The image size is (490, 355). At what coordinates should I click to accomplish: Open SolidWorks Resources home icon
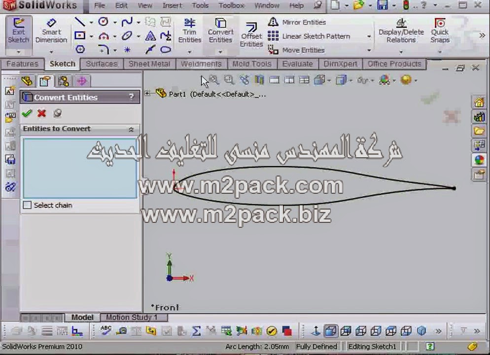tap(479, 102)
